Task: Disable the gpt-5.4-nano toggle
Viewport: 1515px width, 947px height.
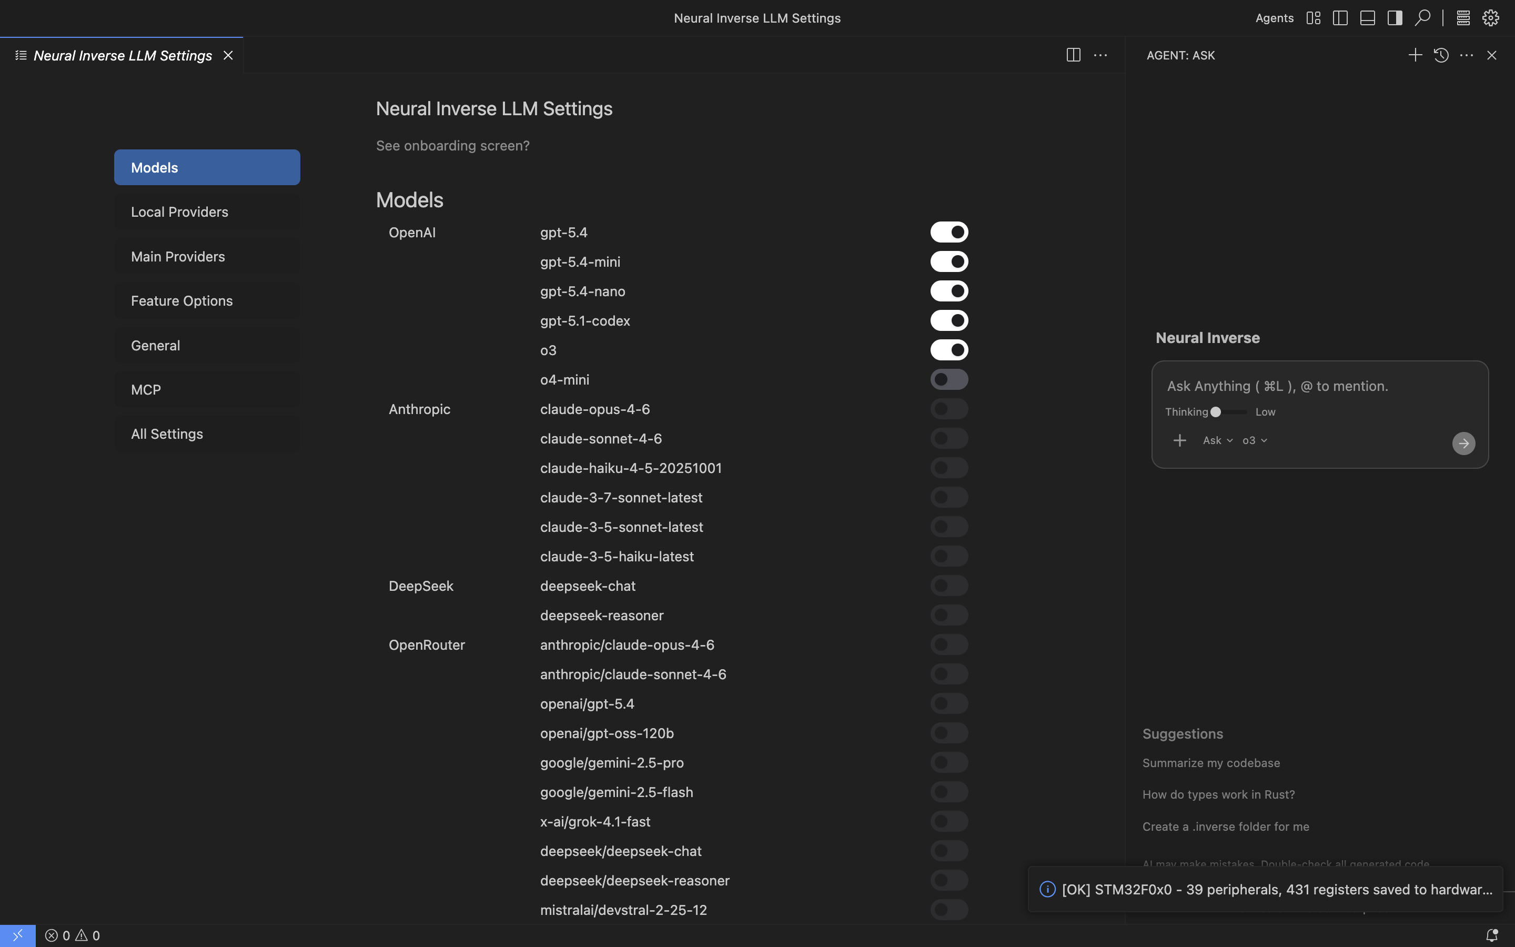Action: click(x=949, y=291)
